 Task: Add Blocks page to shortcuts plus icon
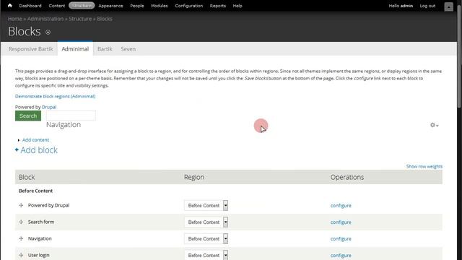pyautogui.click(x=48, y=32)
